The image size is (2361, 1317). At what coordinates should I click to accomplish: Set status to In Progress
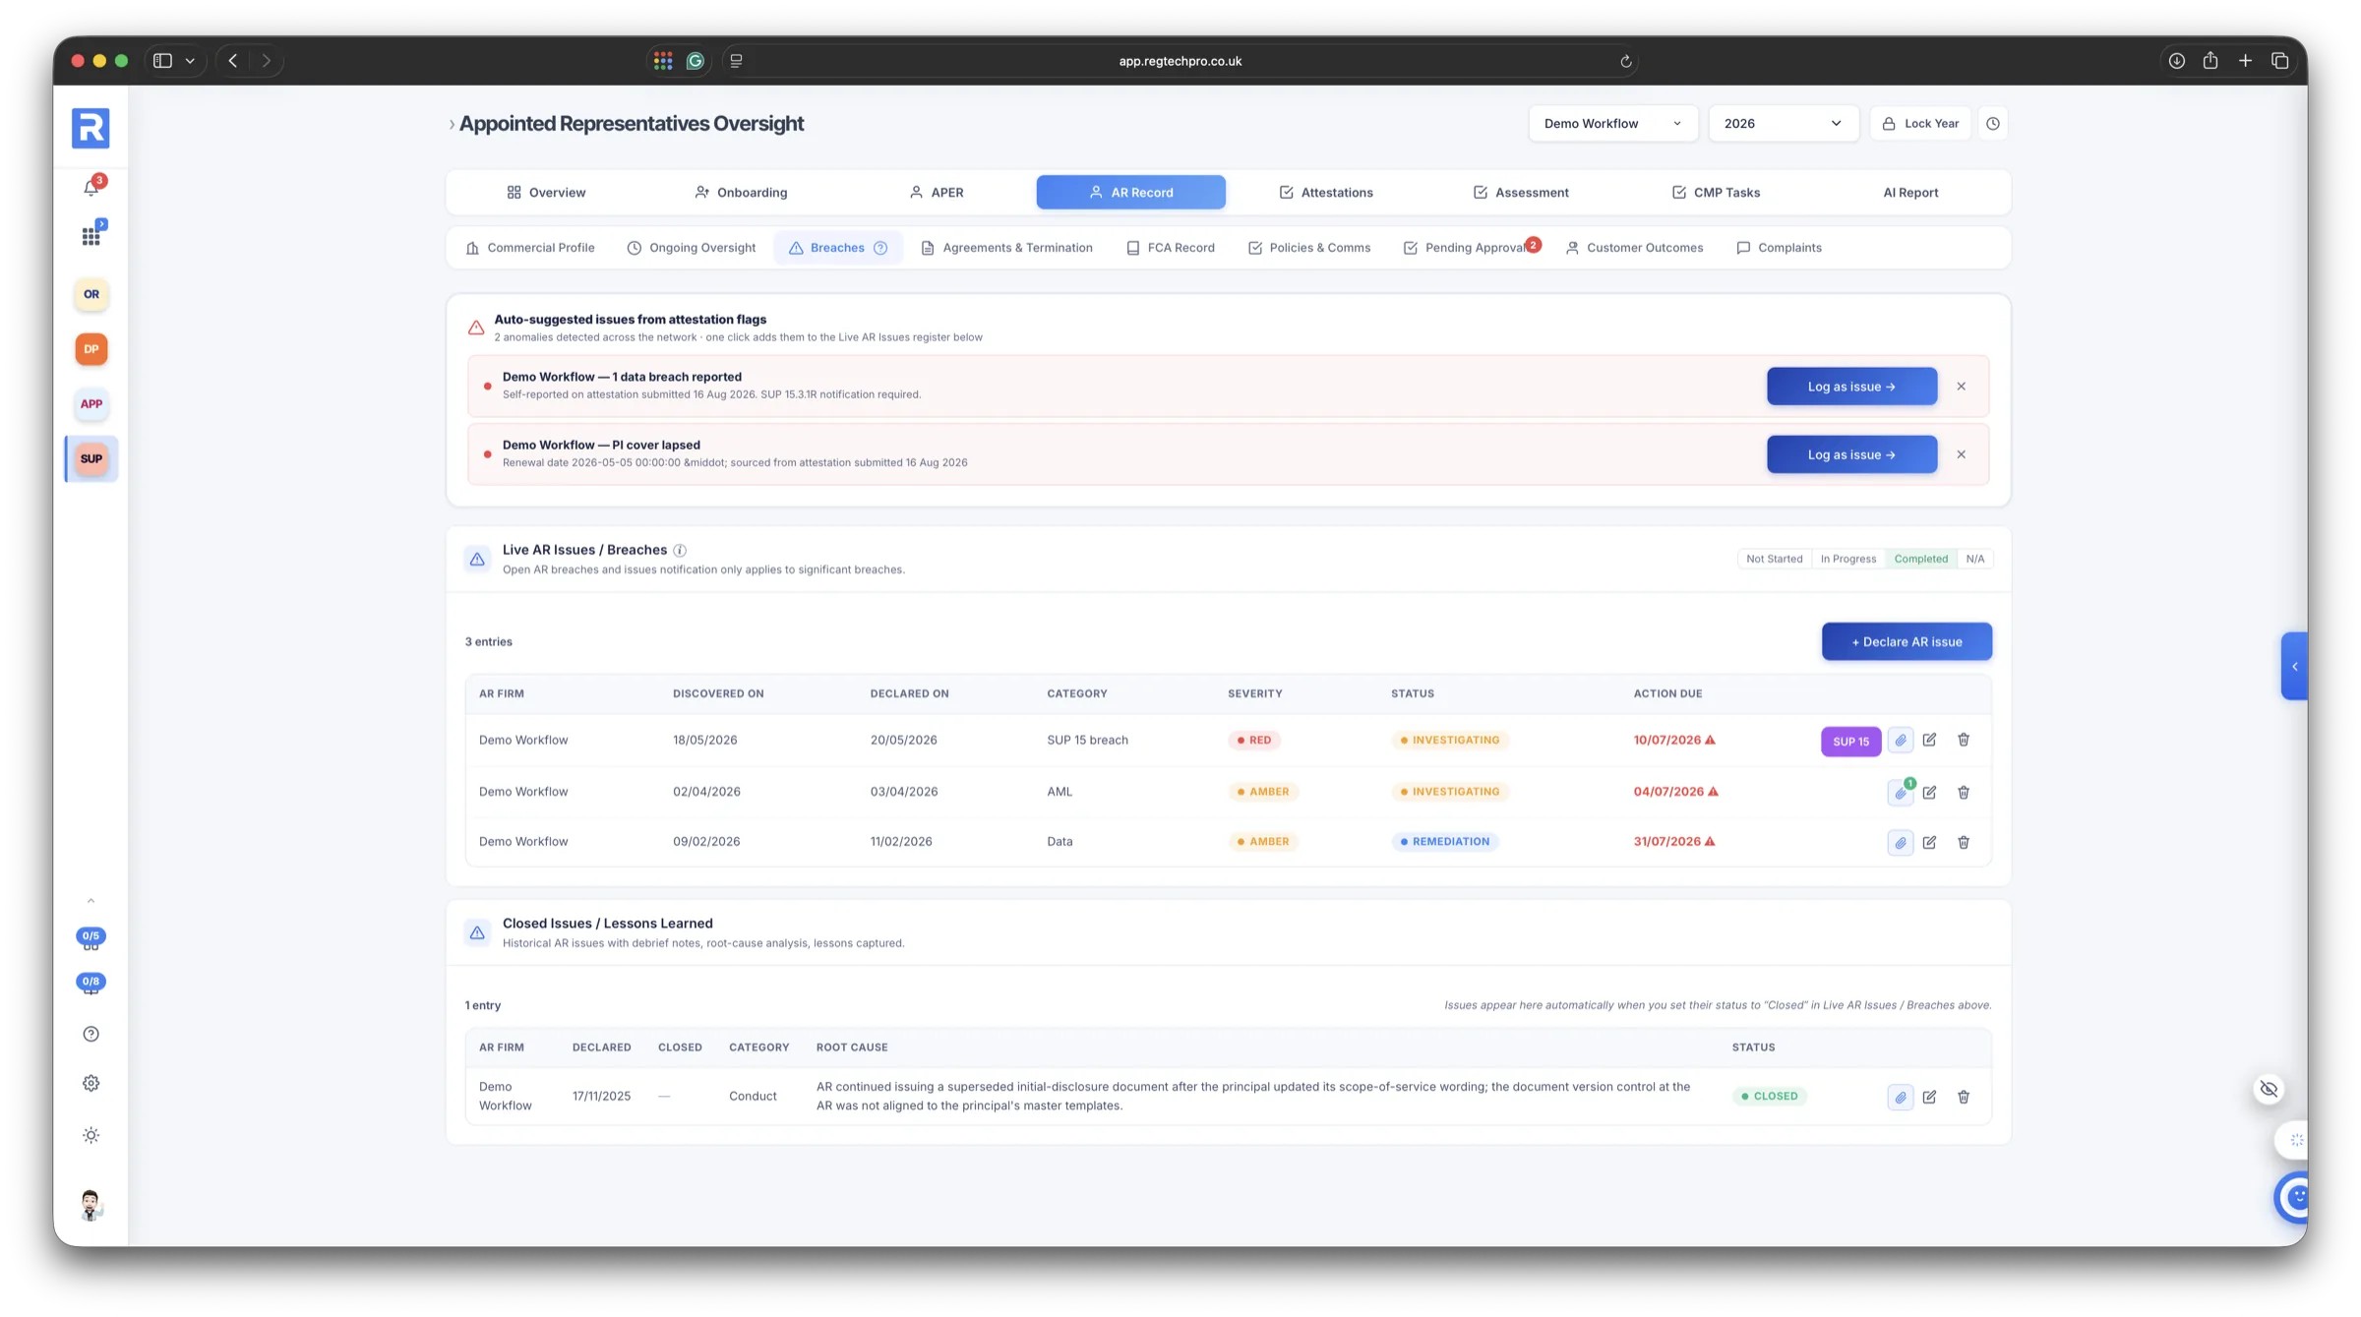(1848, 559)
